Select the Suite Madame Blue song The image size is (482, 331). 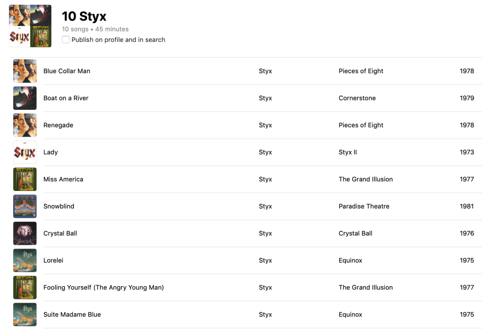click(72, 314)
